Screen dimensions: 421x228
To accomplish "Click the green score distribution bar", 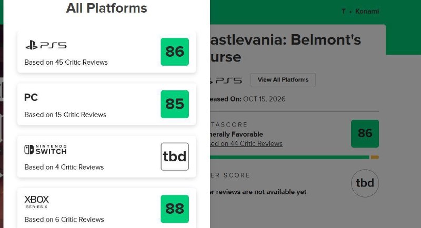I will [289, 157].
